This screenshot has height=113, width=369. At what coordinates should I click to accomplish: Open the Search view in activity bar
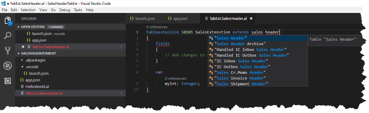pos(8,36)
